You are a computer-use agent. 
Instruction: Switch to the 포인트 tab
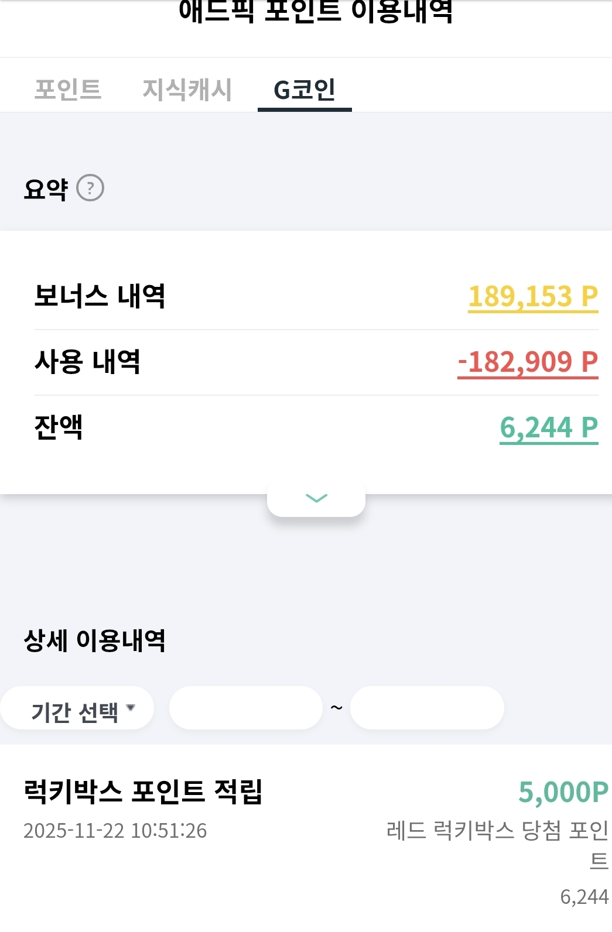click(68, 90)
